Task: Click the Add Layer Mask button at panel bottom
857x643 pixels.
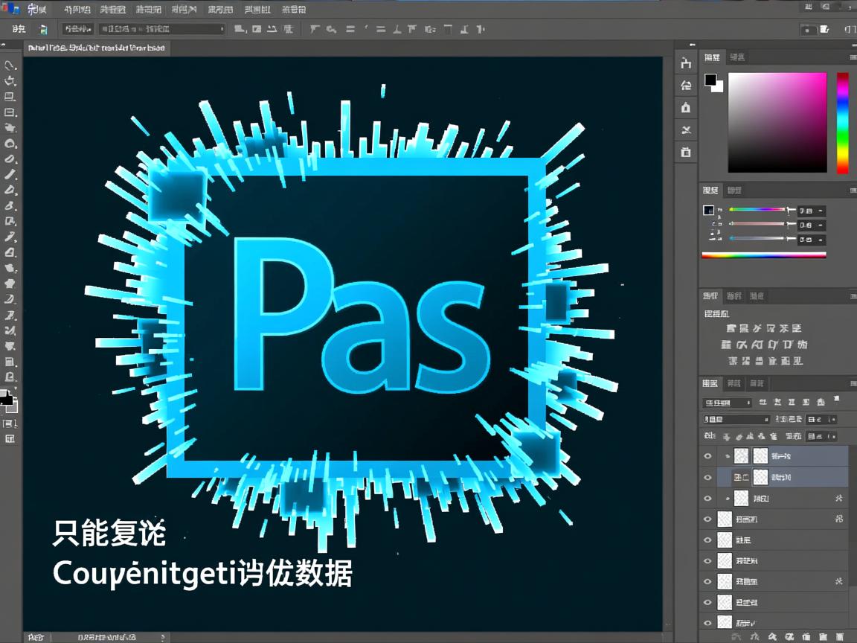Action: pos(772,636)
